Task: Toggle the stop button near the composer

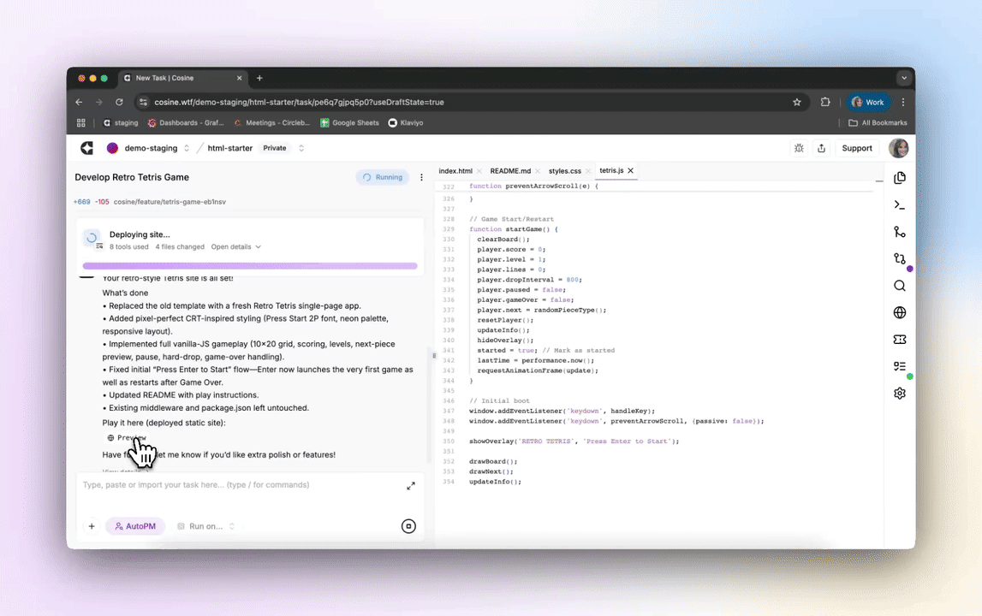Action: [x=408, y=525]
